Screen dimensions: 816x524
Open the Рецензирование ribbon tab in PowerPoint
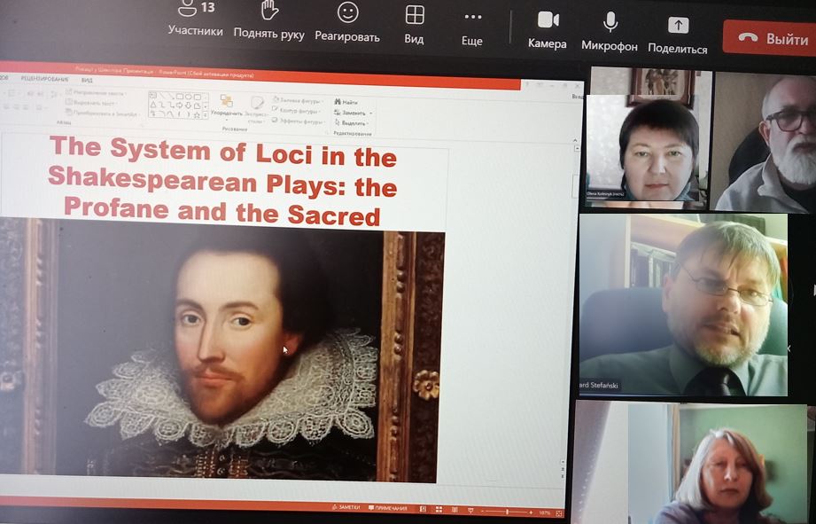point(44,79)
